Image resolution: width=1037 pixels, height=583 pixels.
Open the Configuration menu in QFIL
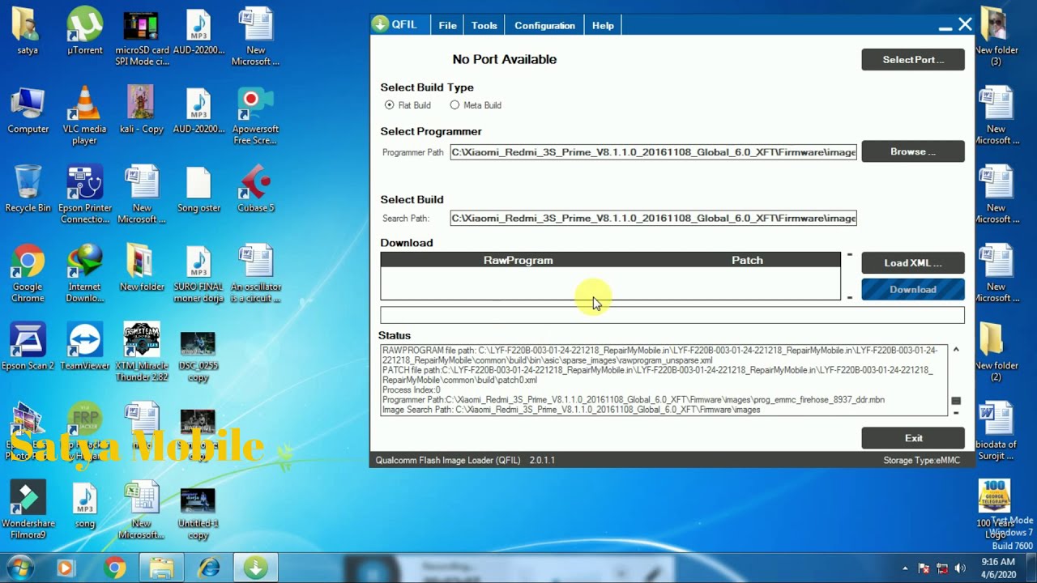(544, 25)
